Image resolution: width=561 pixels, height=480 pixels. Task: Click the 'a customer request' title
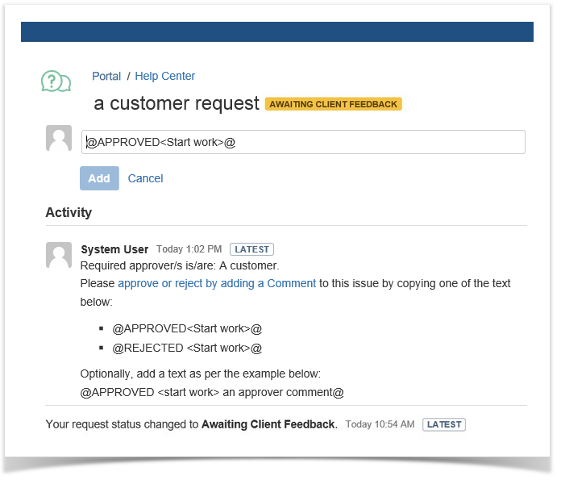(x=177, y=103)
